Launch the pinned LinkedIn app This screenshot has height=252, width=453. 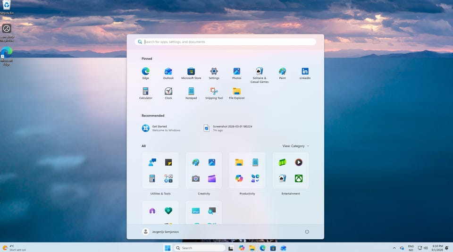pos(305,74)
